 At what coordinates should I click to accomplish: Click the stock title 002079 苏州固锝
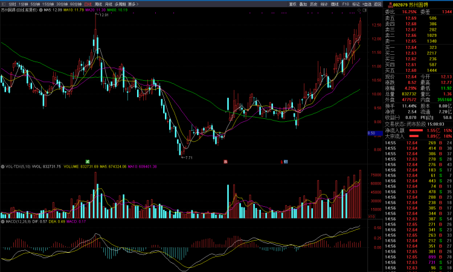pyautogui.click(x=411, y=5)
